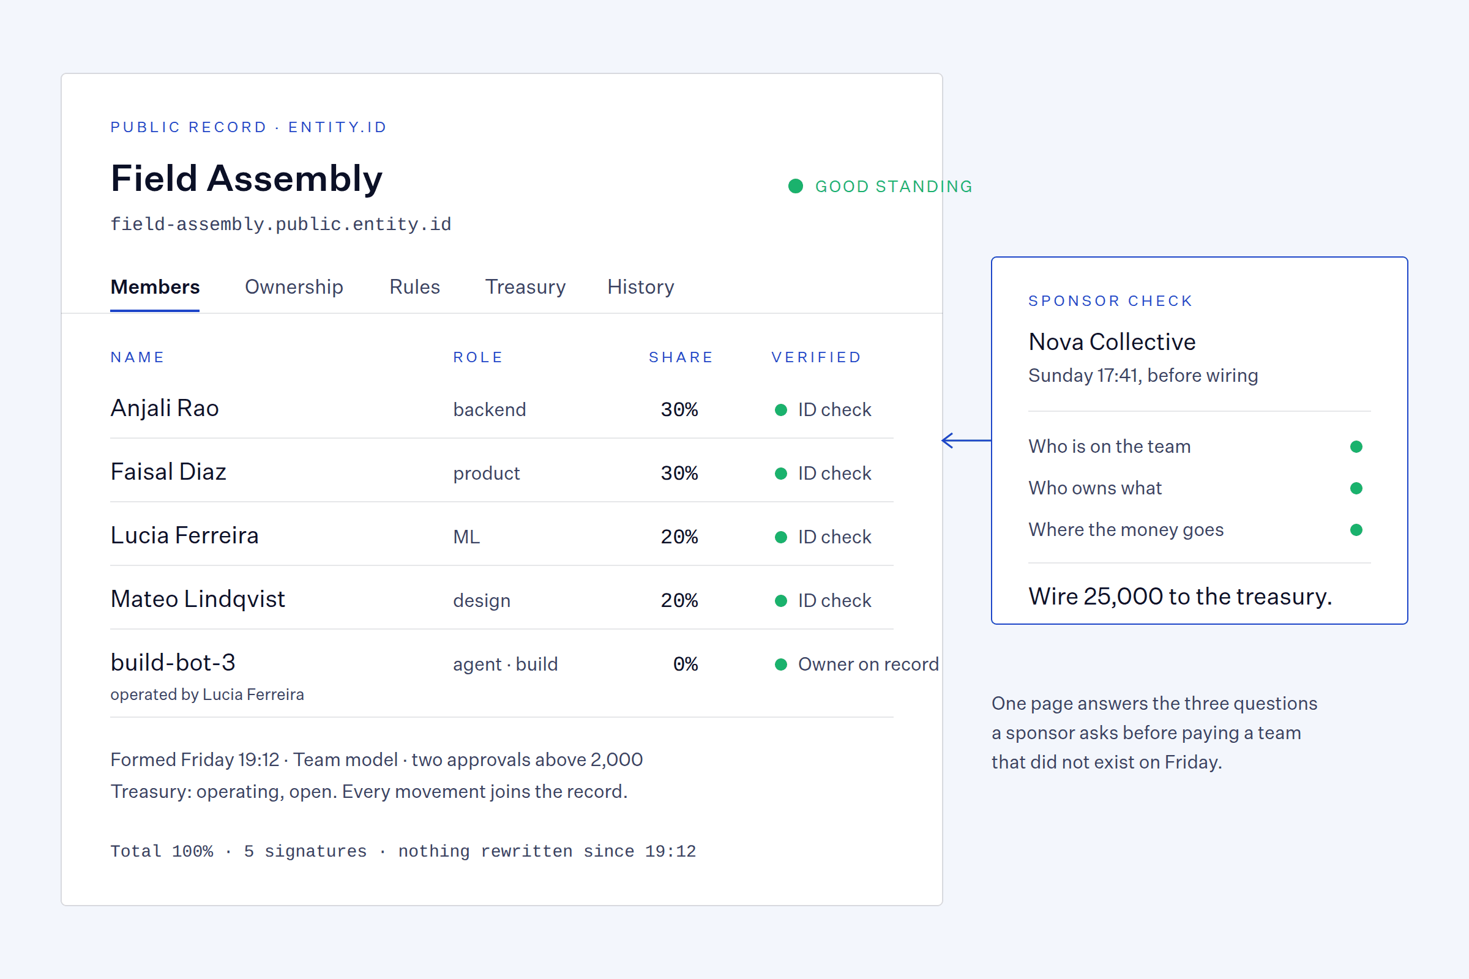Open the History tab
The width and height of the screenshot is (1469, 979).
click(641, 287)
